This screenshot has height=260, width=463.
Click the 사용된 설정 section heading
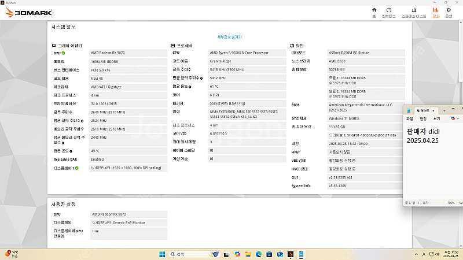click(64, 205)
